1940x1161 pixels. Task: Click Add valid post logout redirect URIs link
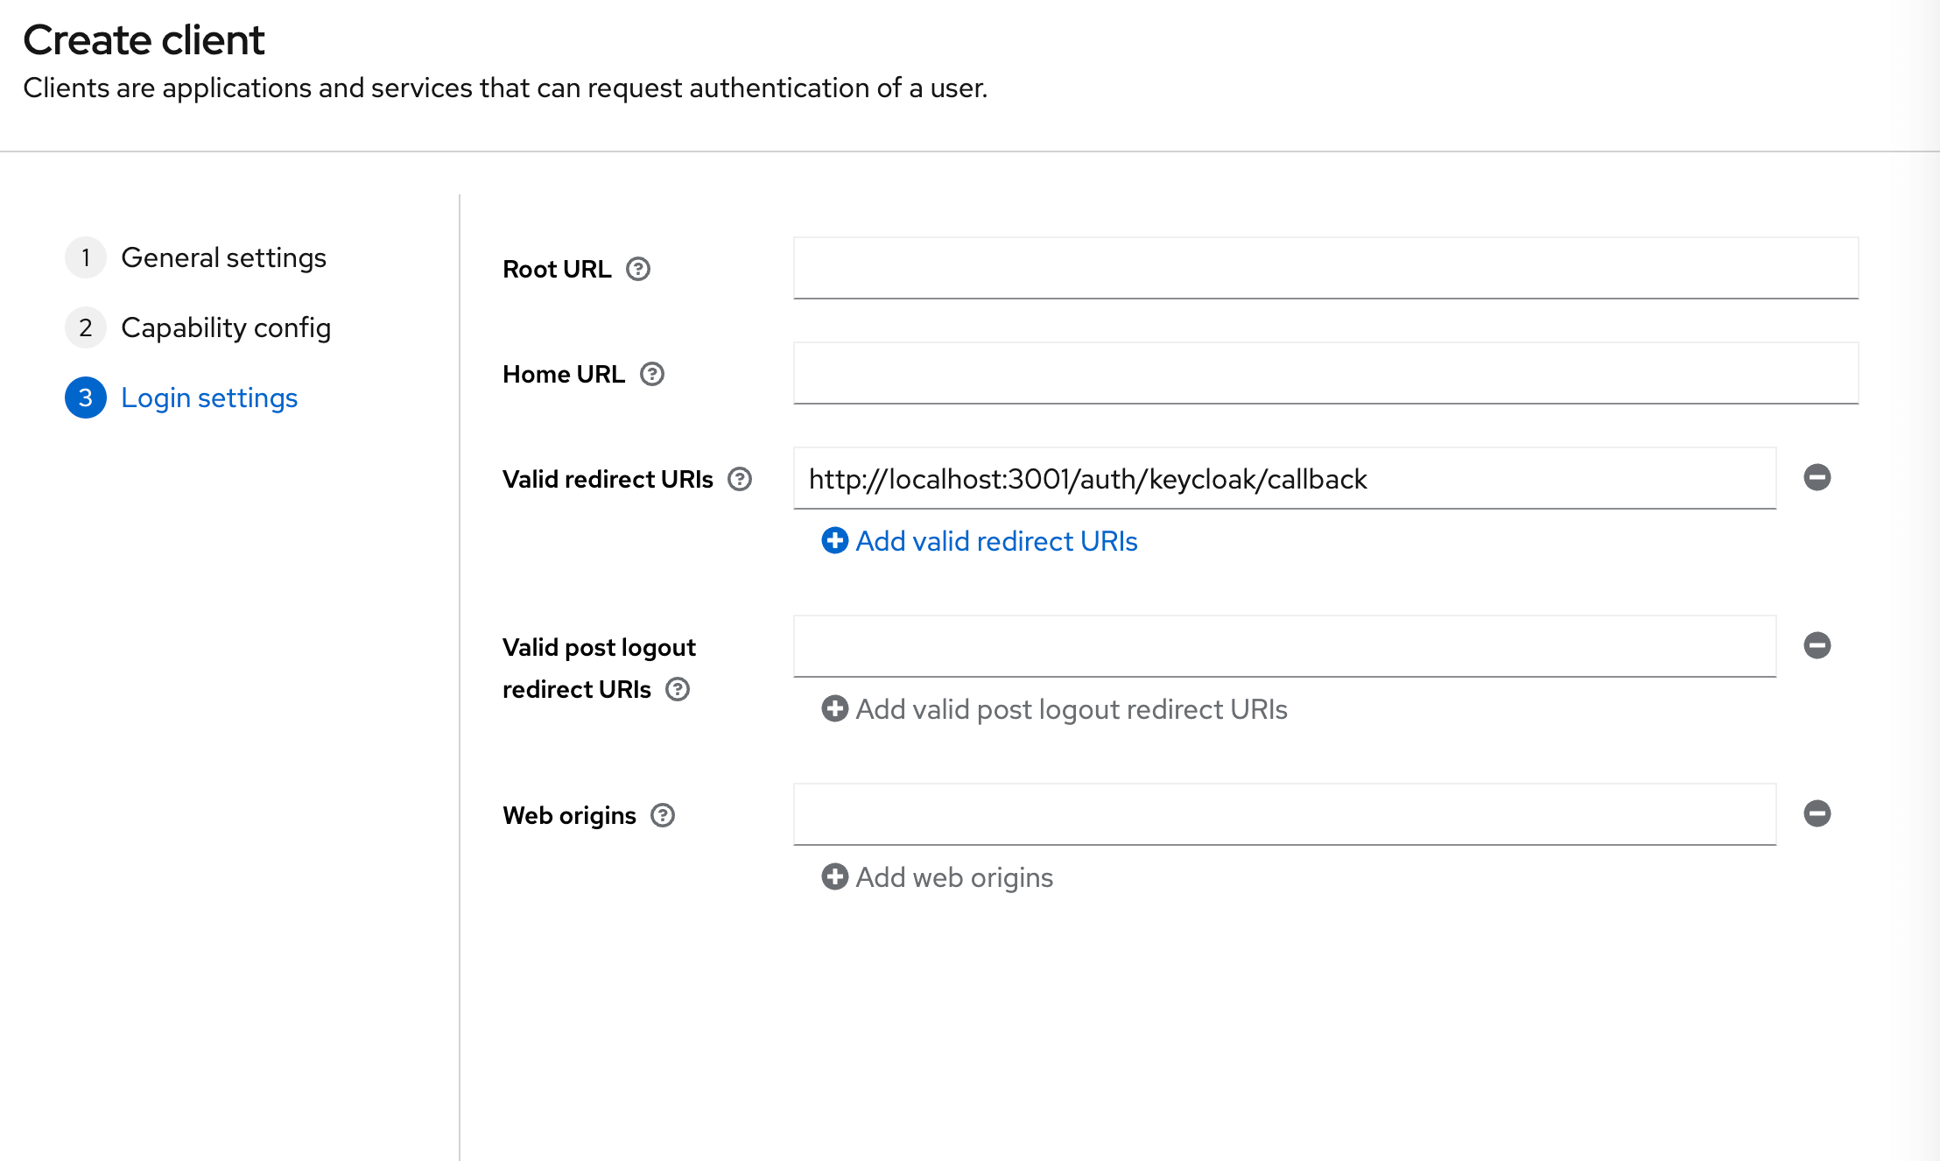[x=1053, y=707]
